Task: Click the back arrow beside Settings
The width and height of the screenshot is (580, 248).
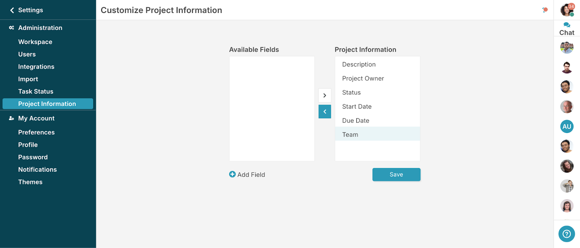Action: (12, 10)
